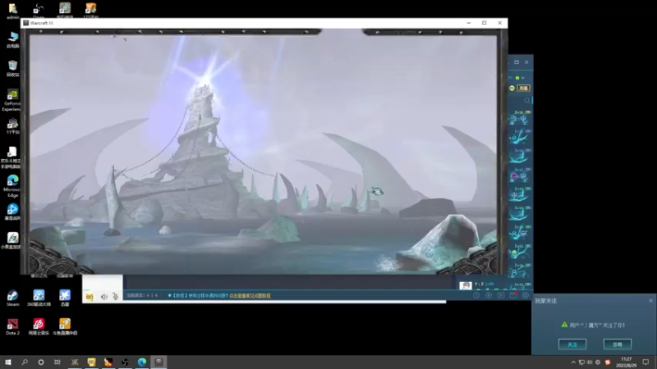Open the network icon in system tray
Viewport: 657px width, 369px height.
tap(581, 362)
